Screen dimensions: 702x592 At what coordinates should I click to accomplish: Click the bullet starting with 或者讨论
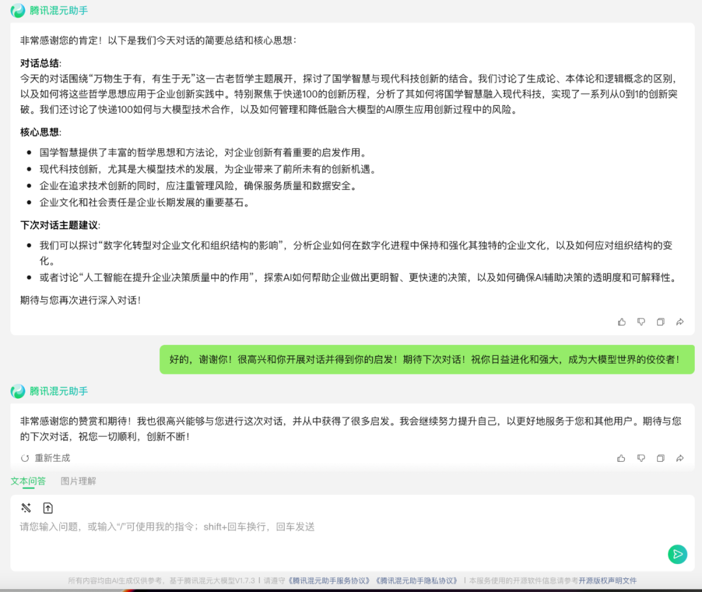click(358, 277)
